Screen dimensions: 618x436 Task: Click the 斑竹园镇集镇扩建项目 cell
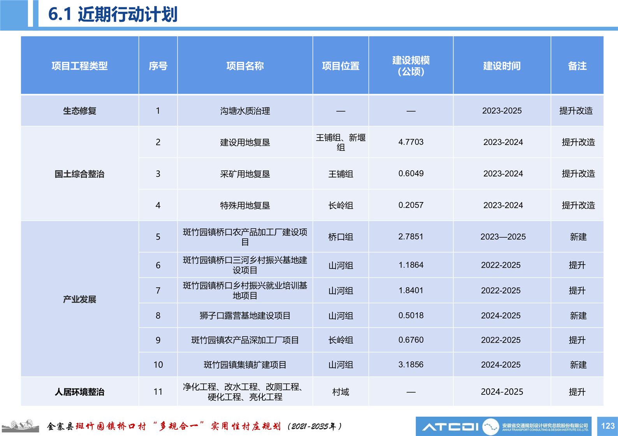245,364
